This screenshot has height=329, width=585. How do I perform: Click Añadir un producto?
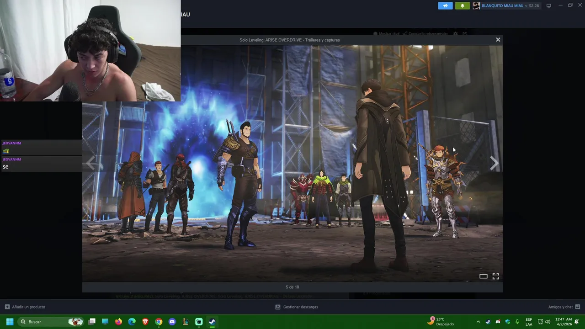[x=25, y=307]
